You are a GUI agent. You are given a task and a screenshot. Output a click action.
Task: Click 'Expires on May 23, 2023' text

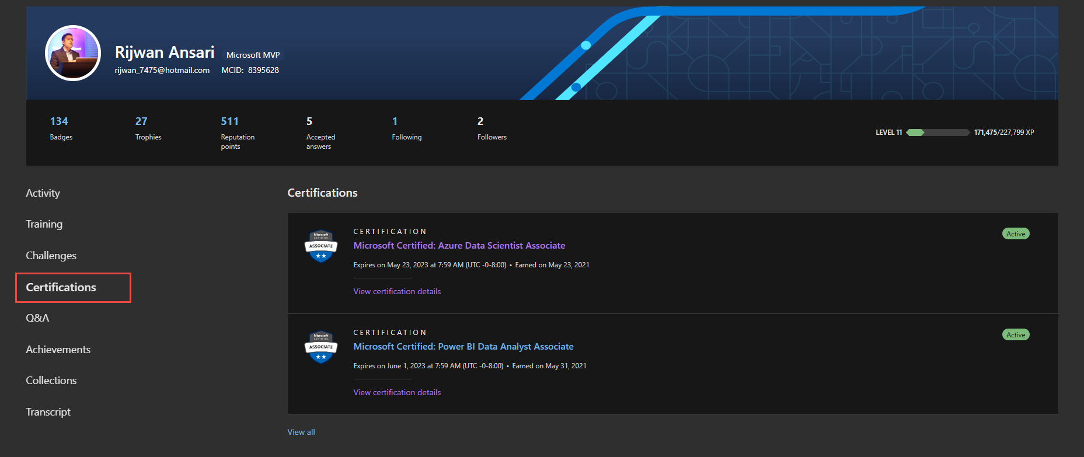coord(430,265)
